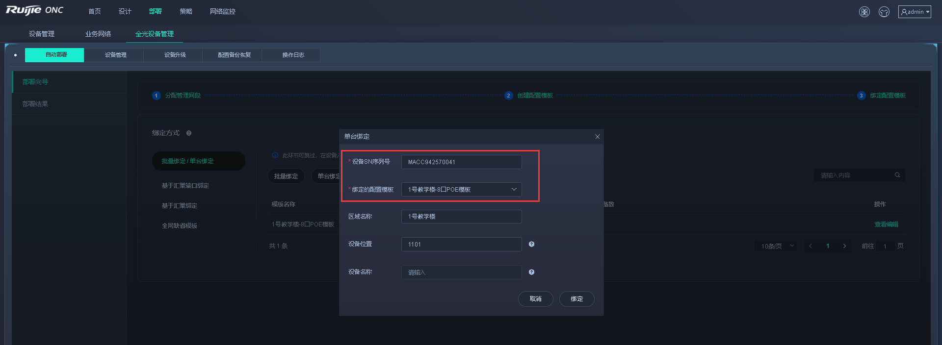Click help icon beside 设备名称 field
Image resolution: width=942 pixels, height=345 pixels.
[531, 272]
